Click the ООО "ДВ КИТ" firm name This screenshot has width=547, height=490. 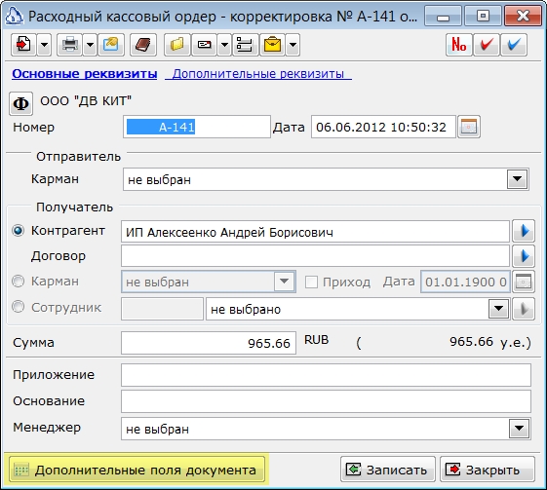pos(86,101)
